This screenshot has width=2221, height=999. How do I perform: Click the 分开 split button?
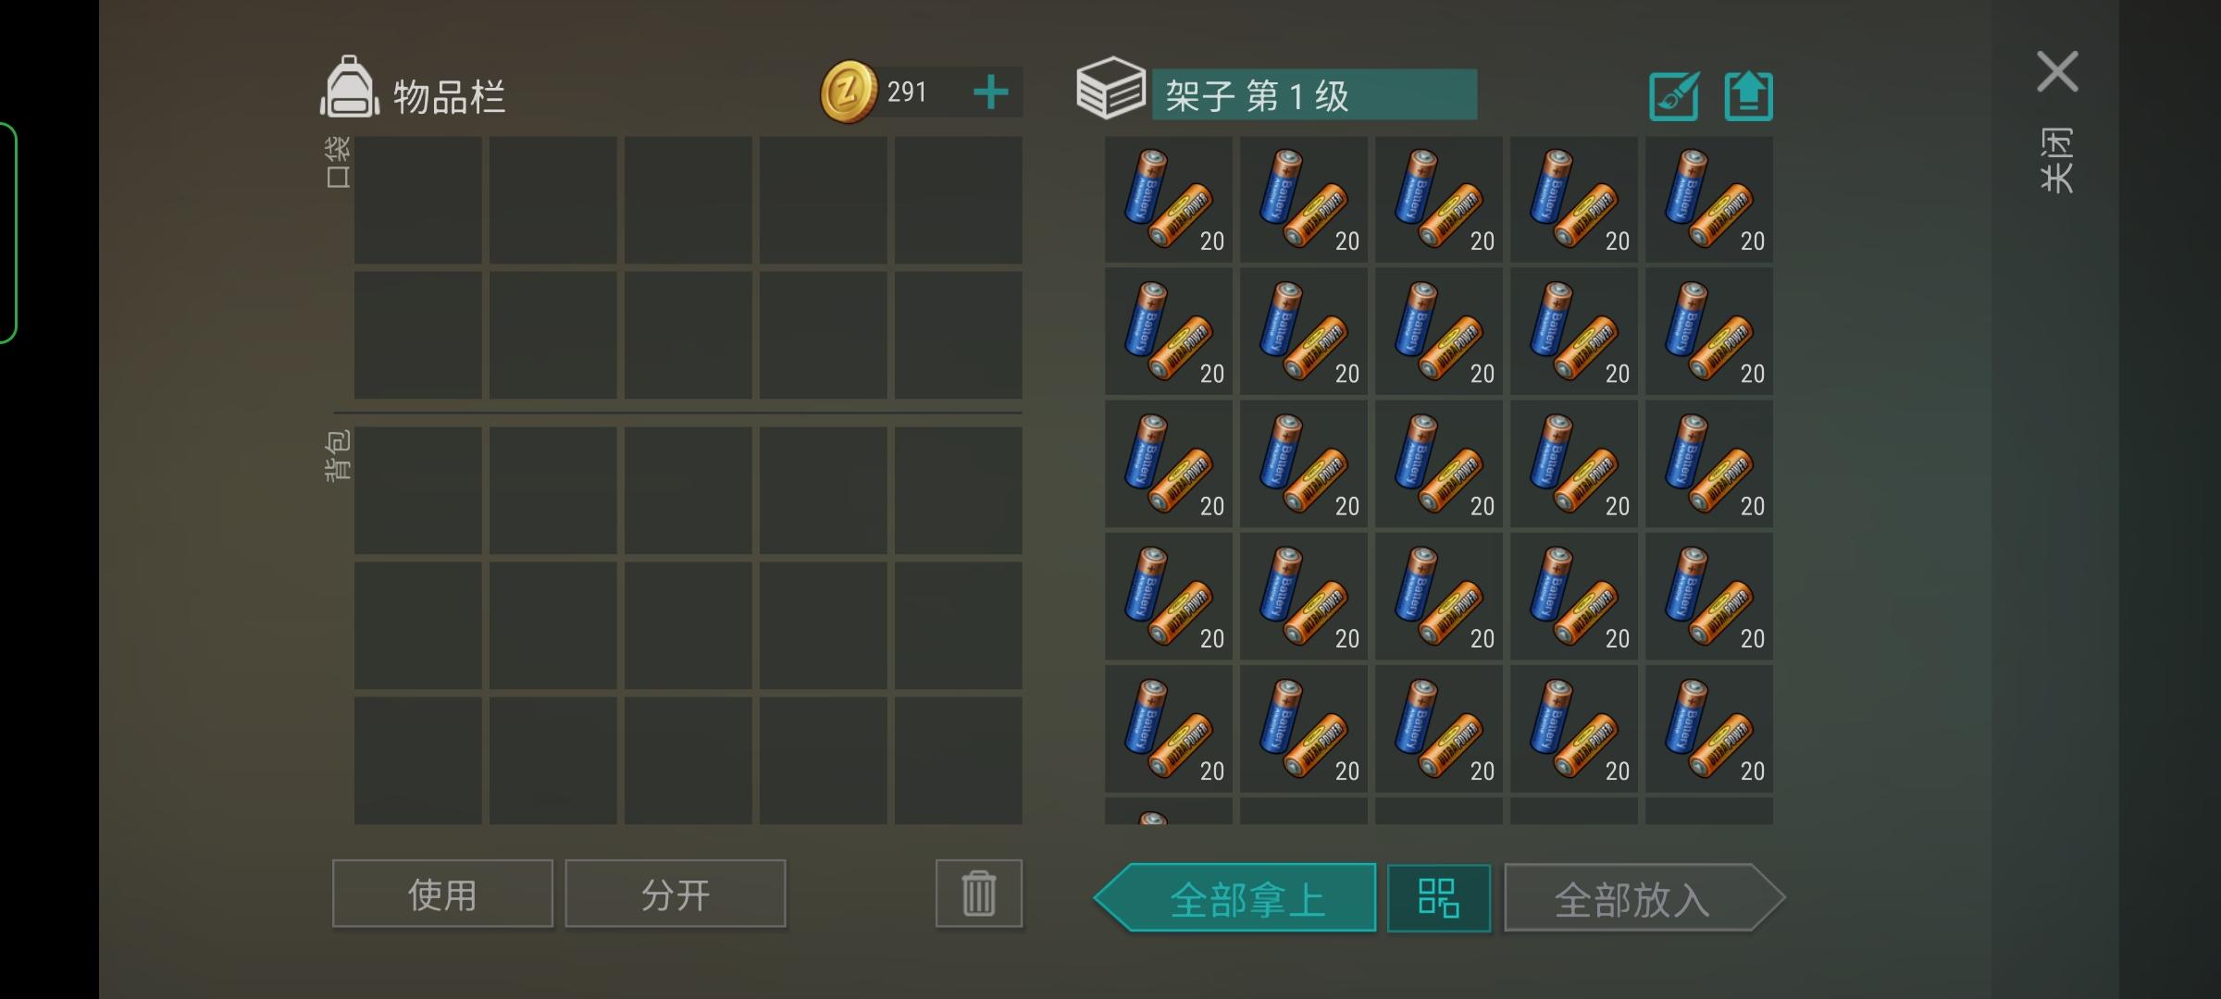pos(676,894)
